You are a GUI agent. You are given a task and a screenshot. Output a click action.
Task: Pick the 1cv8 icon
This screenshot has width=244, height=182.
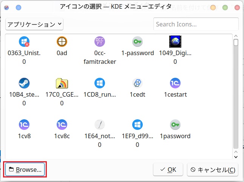click(24, 124)
